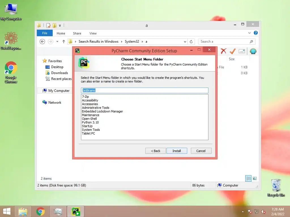Click the Up one level arrow
This screenshot has width=290, height=217.
point(64,42)
